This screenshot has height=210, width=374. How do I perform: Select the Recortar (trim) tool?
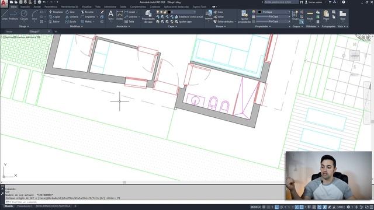(x=87, y=12)
